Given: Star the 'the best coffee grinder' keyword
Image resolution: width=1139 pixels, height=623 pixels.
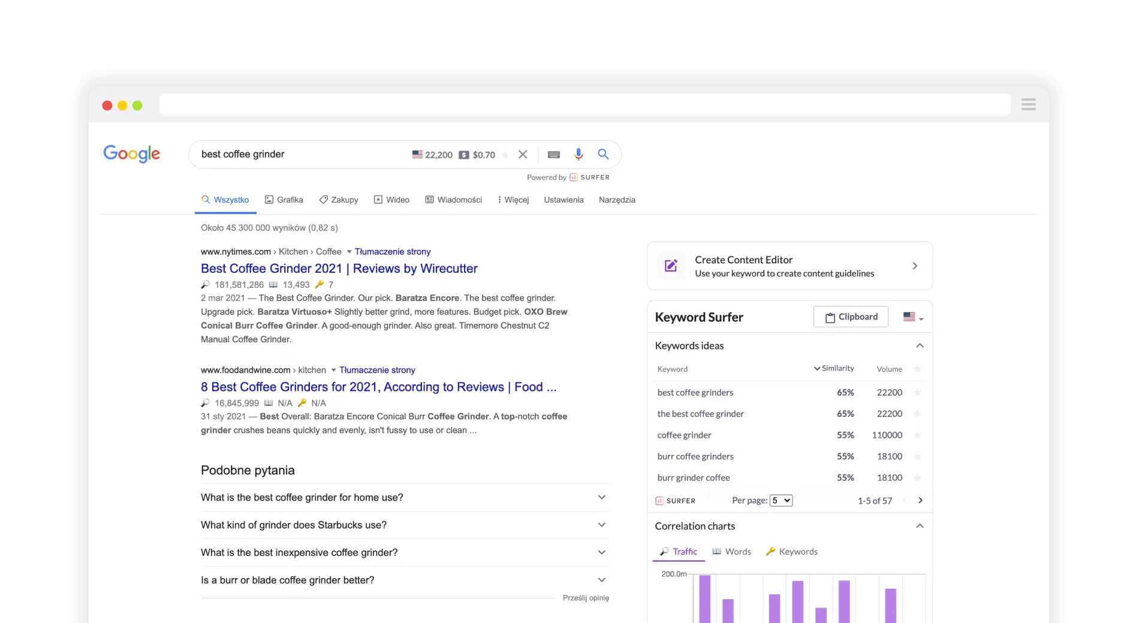Looking at the screenshot, I should click(917, 414).
